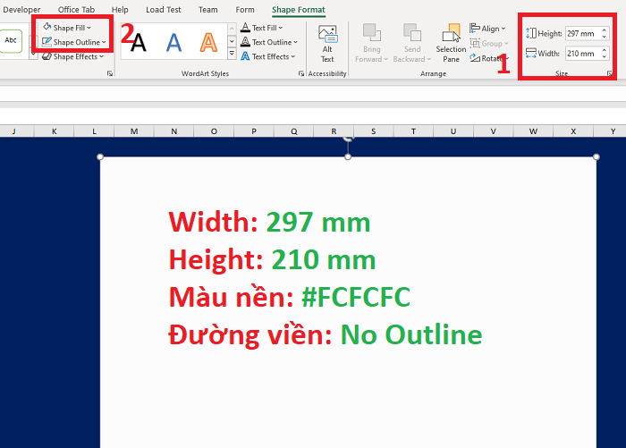
Task: Select column W header
Action: [x=533, y=131]
